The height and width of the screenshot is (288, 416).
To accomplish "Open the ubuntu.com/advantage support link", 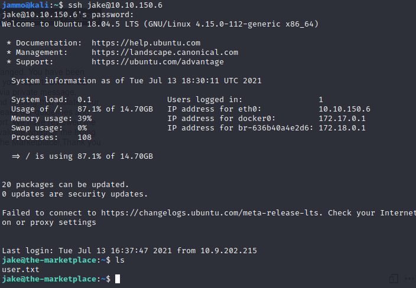I will (x=158, y=62).
